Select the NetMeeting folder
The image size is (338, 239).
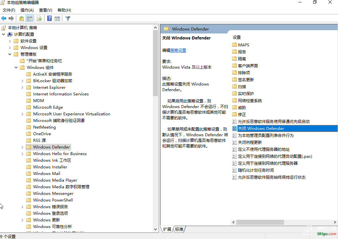point(44,127)
